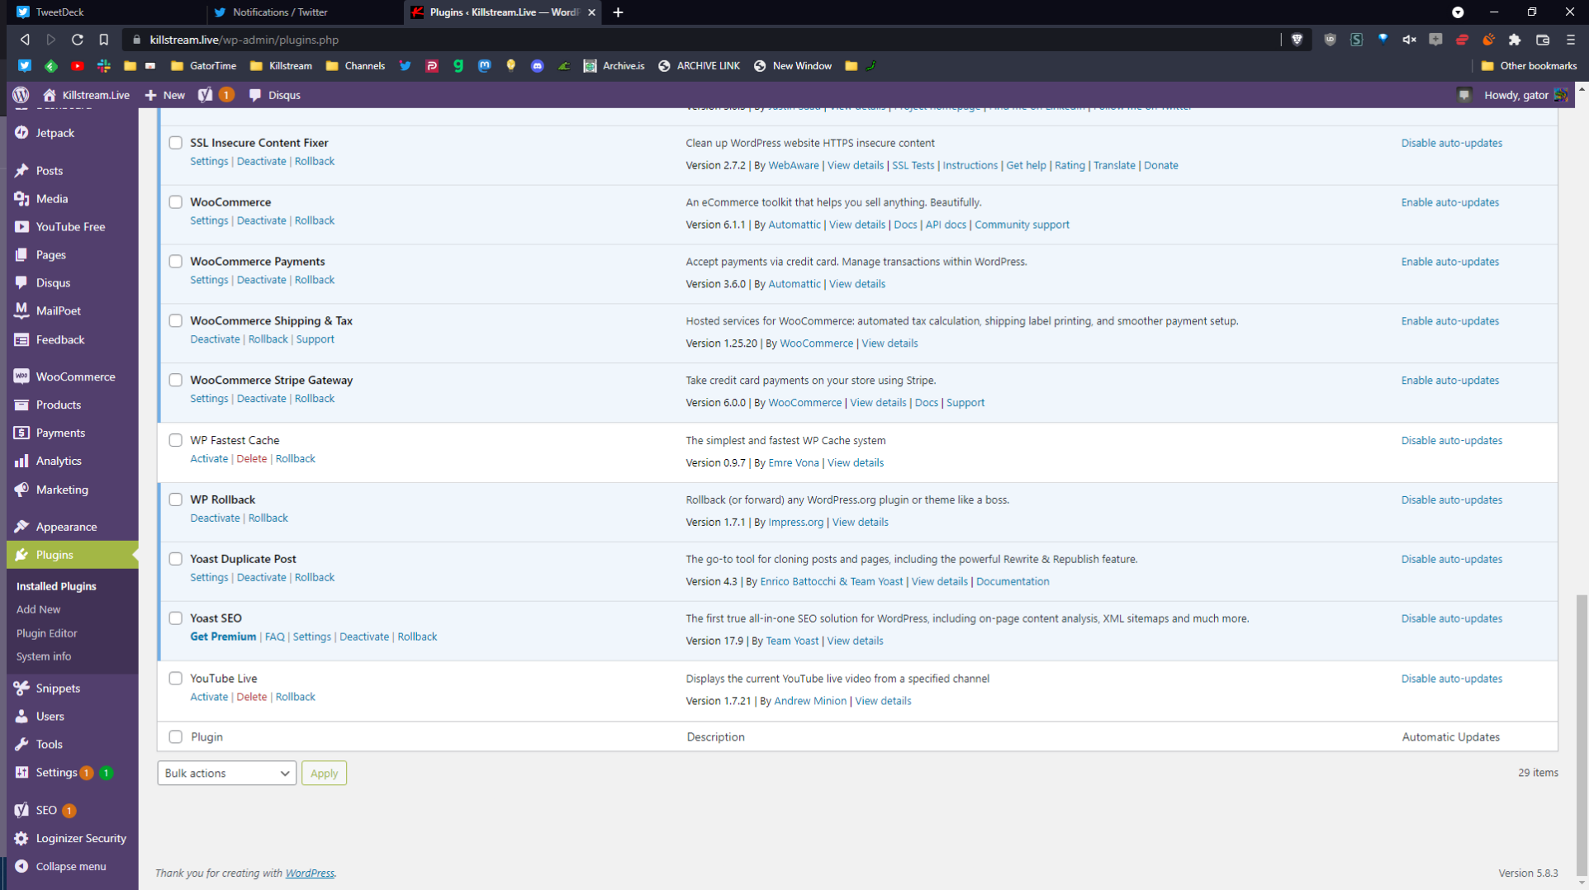Tick the WooCommerce Shipping & Tax checkbox
1589x890 pixels.
tap(175, 321)
